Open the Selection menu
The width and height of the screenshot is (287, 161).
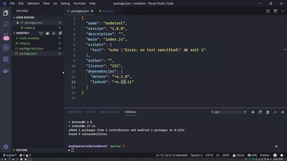point(33,3)
